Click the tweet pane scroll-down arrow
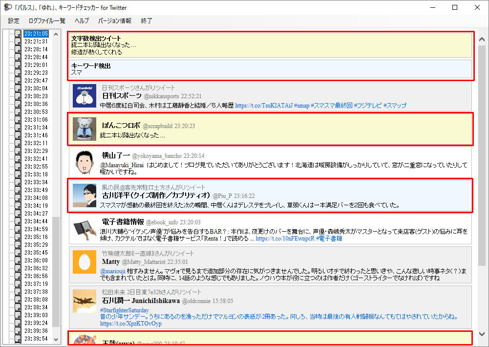 482,334
